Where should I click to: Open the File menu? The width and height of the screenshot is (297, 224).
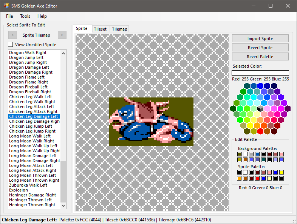9,16
